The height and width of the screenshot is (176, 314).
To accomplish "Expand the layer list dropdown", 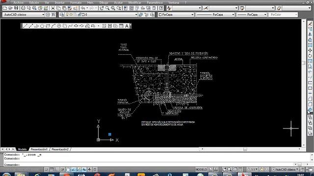I will [x=136, y=15].
